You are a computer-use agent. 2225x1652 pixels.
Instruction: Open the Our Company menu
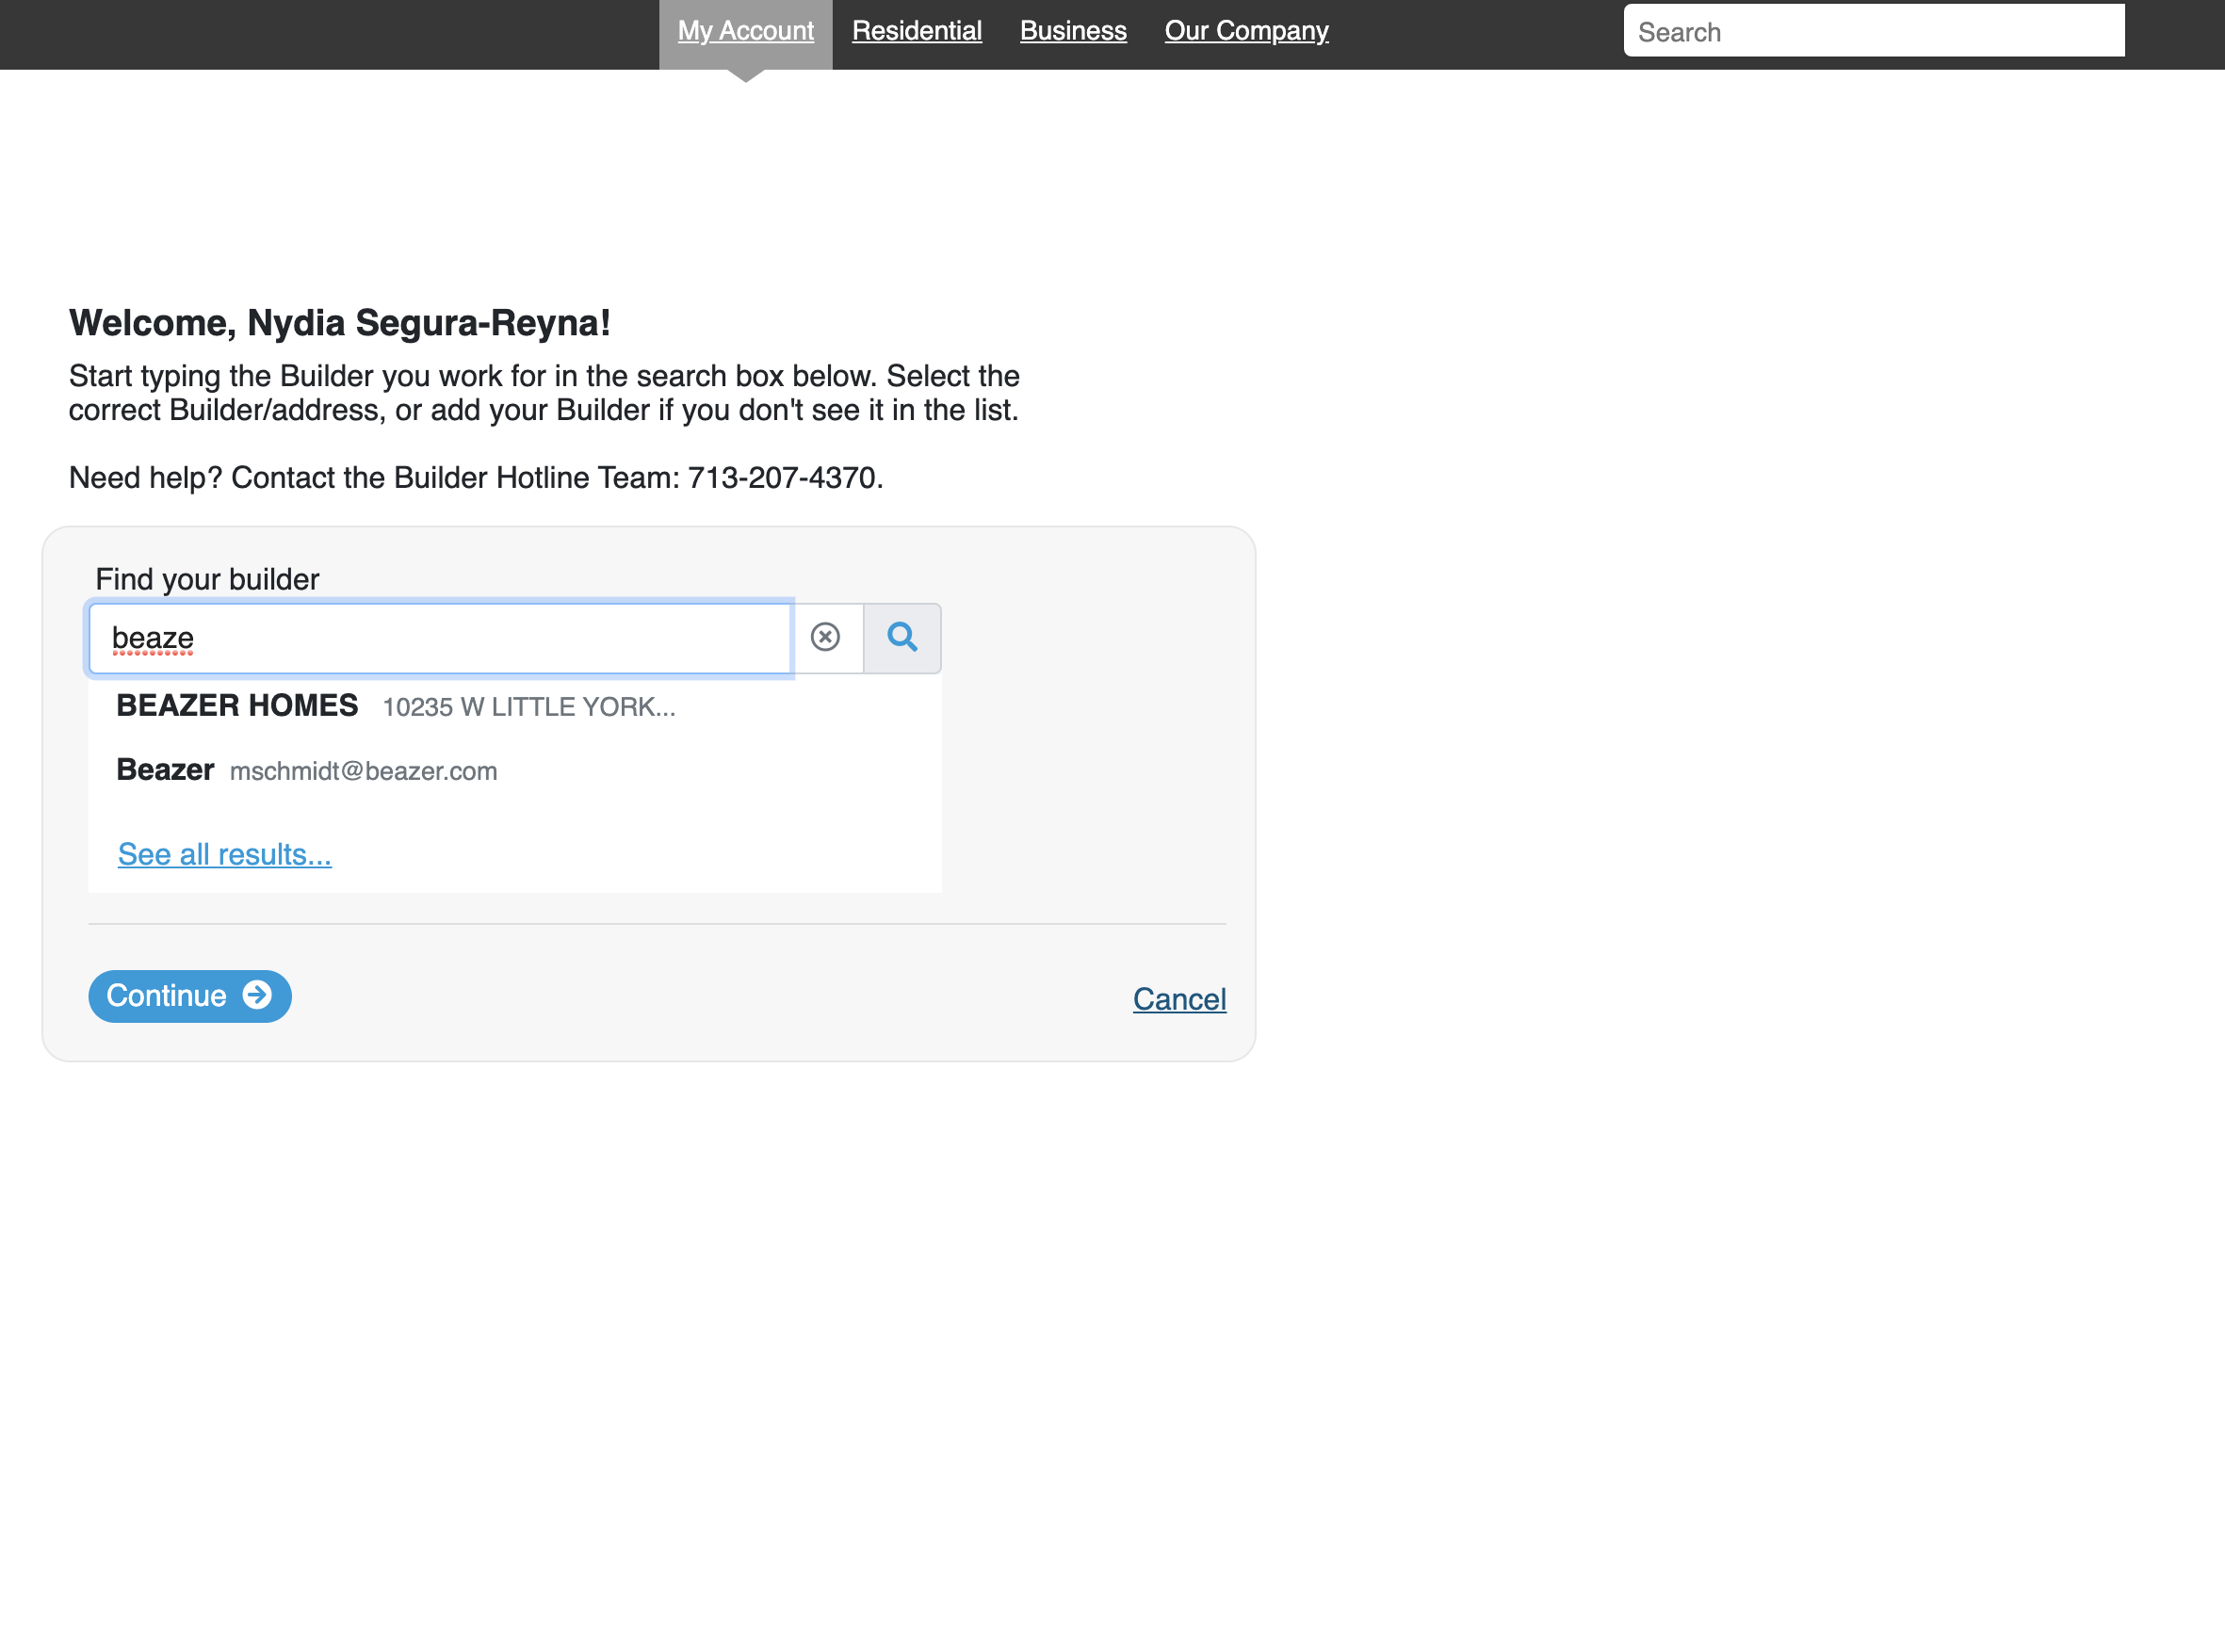(x=1246, y=30)
